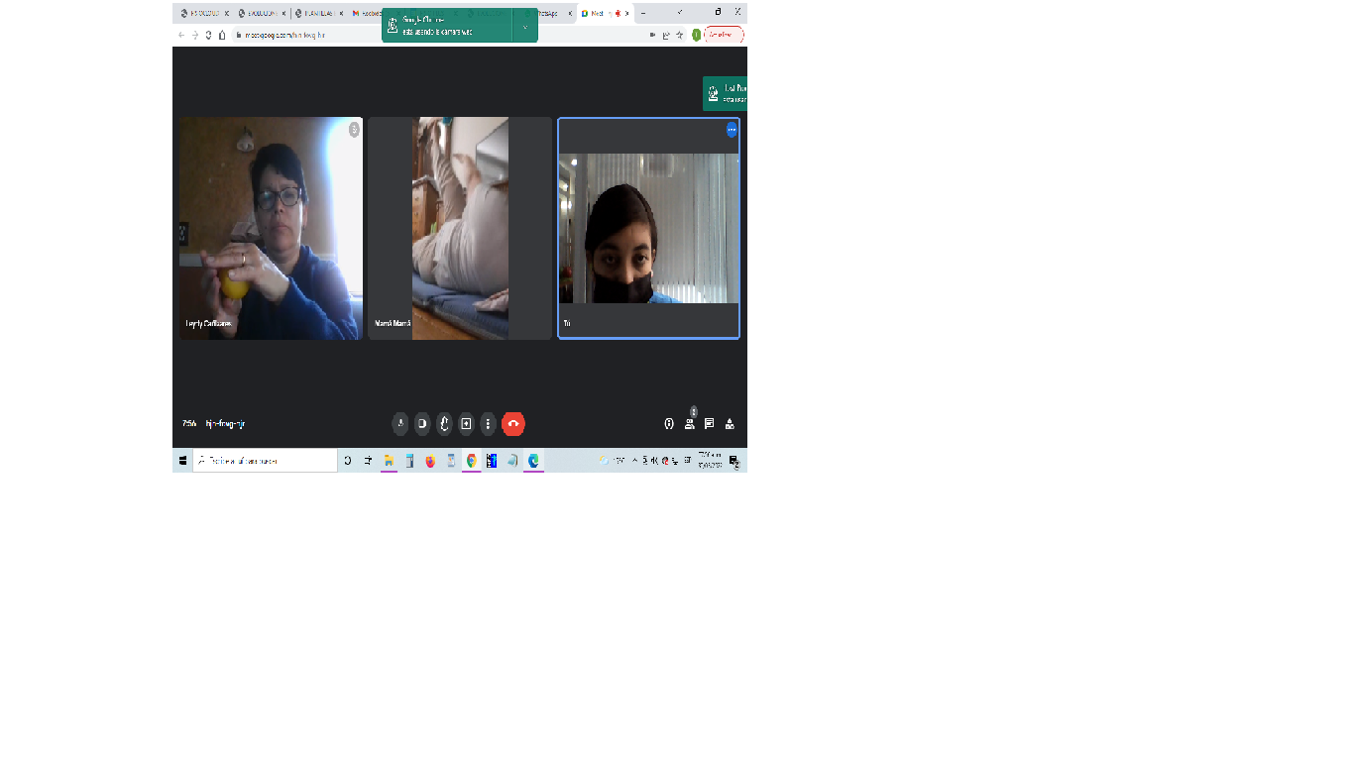Open the meeting details info icon
The width and height of the screenshot is (1354, 761).
tap(669, 424)
